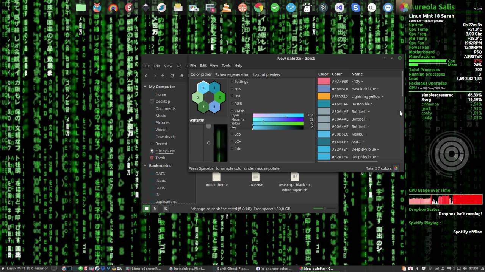Open Gpick Help menu
The height and width of the screenshot is (272, 485).
click(x=238, y=65)
